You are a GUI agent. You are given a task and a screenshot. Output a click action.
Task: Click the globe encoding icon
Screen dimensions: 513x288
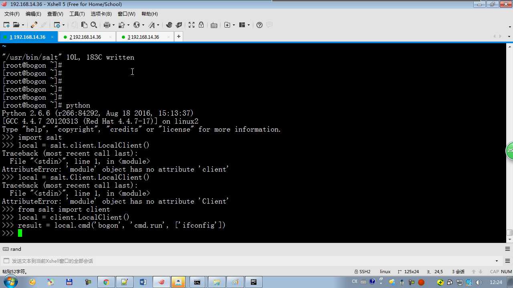(137, 25)
